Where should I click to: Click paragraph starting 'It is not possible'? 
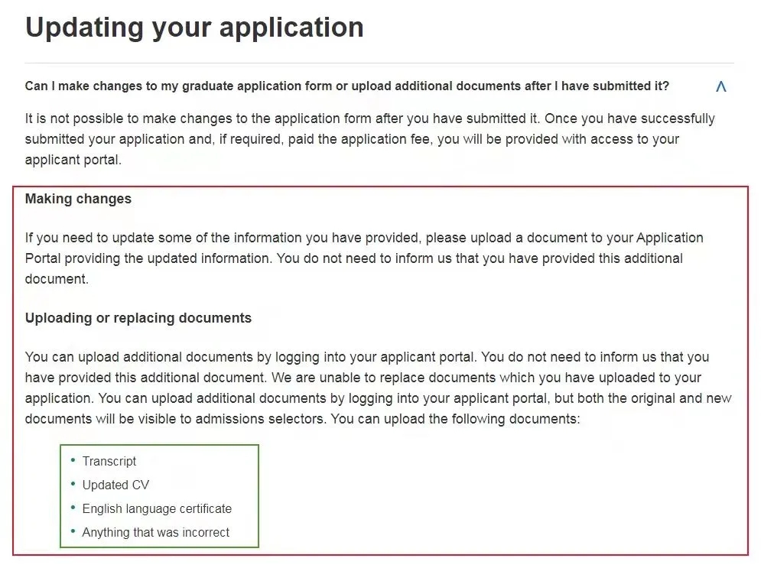(370, 139)
